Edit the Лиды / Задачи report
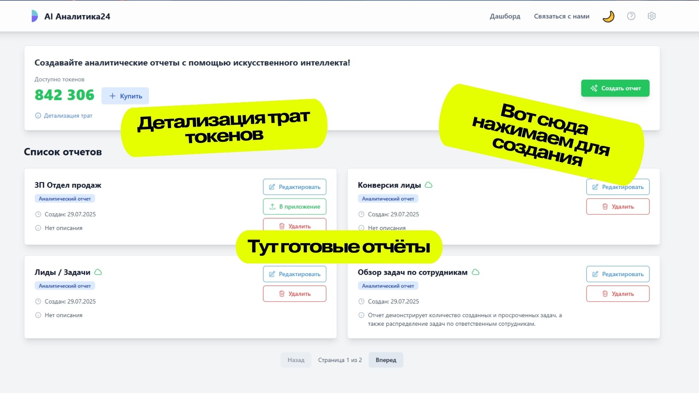699x393 pixels. (x=295, y=274)
